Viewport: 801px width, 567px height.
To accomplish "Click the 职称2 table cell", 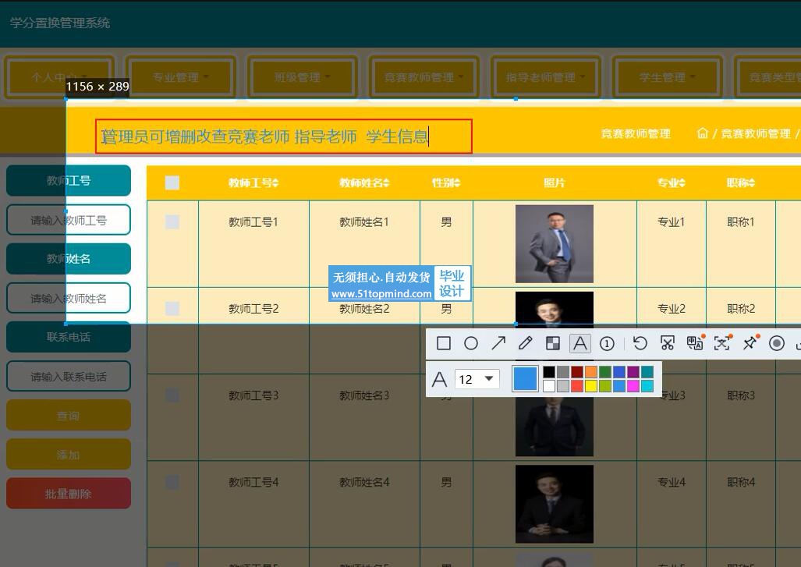I will tap(741, 309).
